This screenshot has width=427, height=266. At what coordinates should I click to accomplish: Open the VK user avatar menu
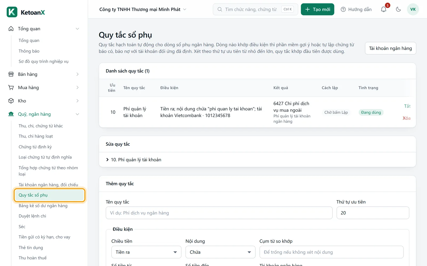pyautogui.click(x=413, y=9)
